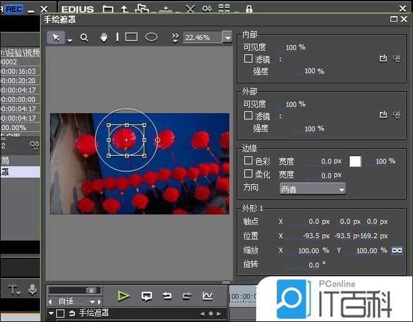The width and height of the screenshot is (413, 322).
Task: Select the hand pan tool
Action: click(x=104, y=38)
